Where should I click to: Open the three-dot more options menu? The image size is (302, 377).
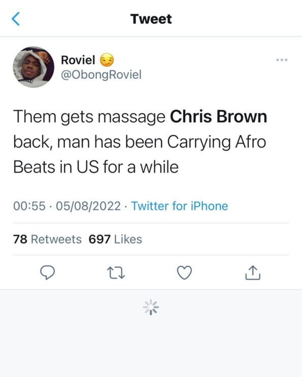[282, 60]
